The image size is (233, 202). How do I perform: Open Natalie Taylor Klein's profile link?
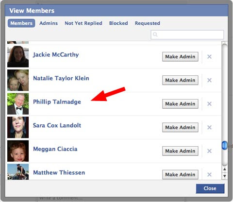click(61, 78)
